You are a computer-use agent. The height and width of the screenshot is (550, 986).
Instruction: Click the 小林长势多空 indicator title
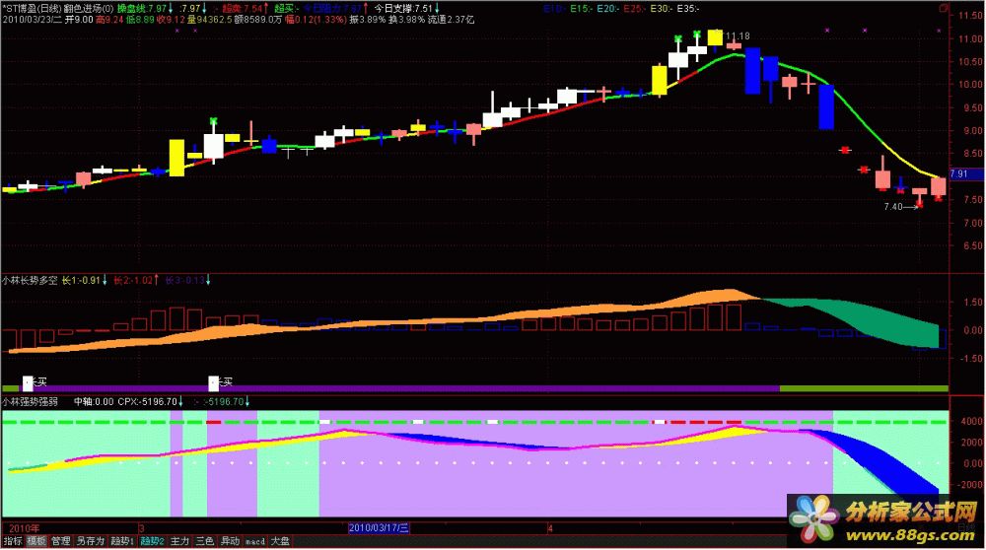[30, 280]
